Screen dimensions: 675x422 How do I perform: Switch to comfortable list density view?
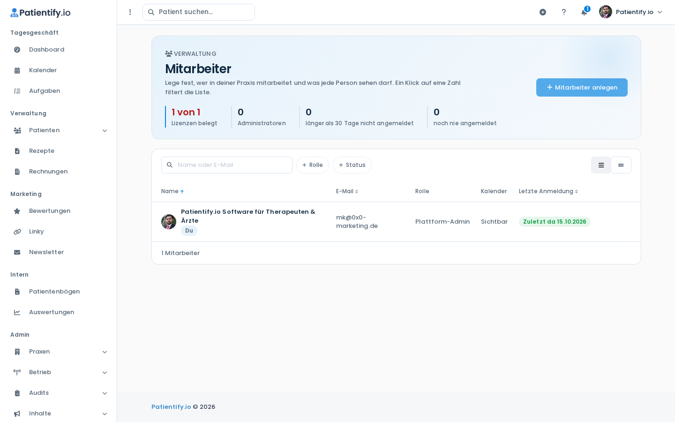(x=601, y=165)
